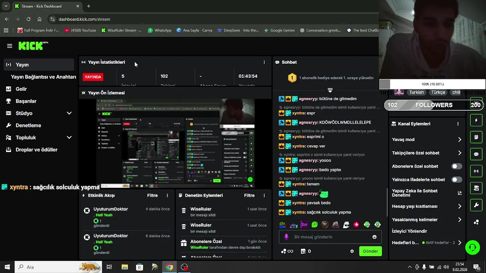
Task: Open the Google Gemini bookmark
Action: 279,30
